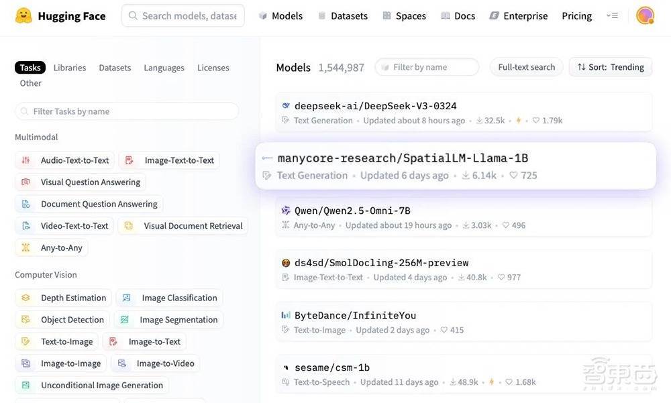Viewport: 671px width, 403px height.
Task: Click the Image-to-Image task icon
Action: click(x=25, y=363)
